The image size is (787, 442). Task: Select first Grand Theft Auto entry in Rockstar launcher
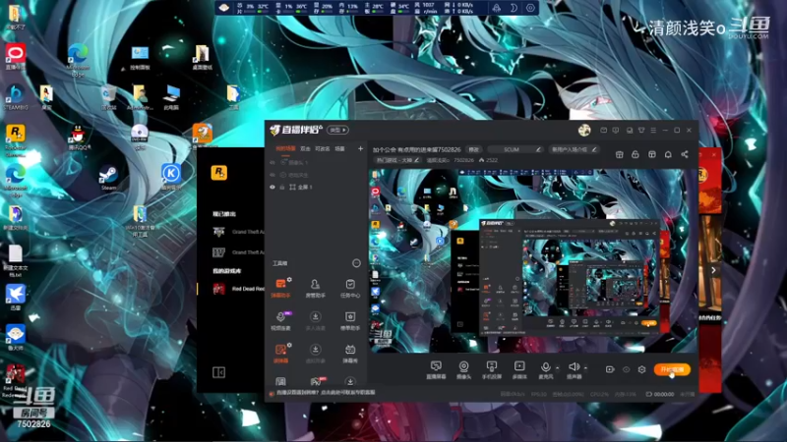(x=239, y=232)
